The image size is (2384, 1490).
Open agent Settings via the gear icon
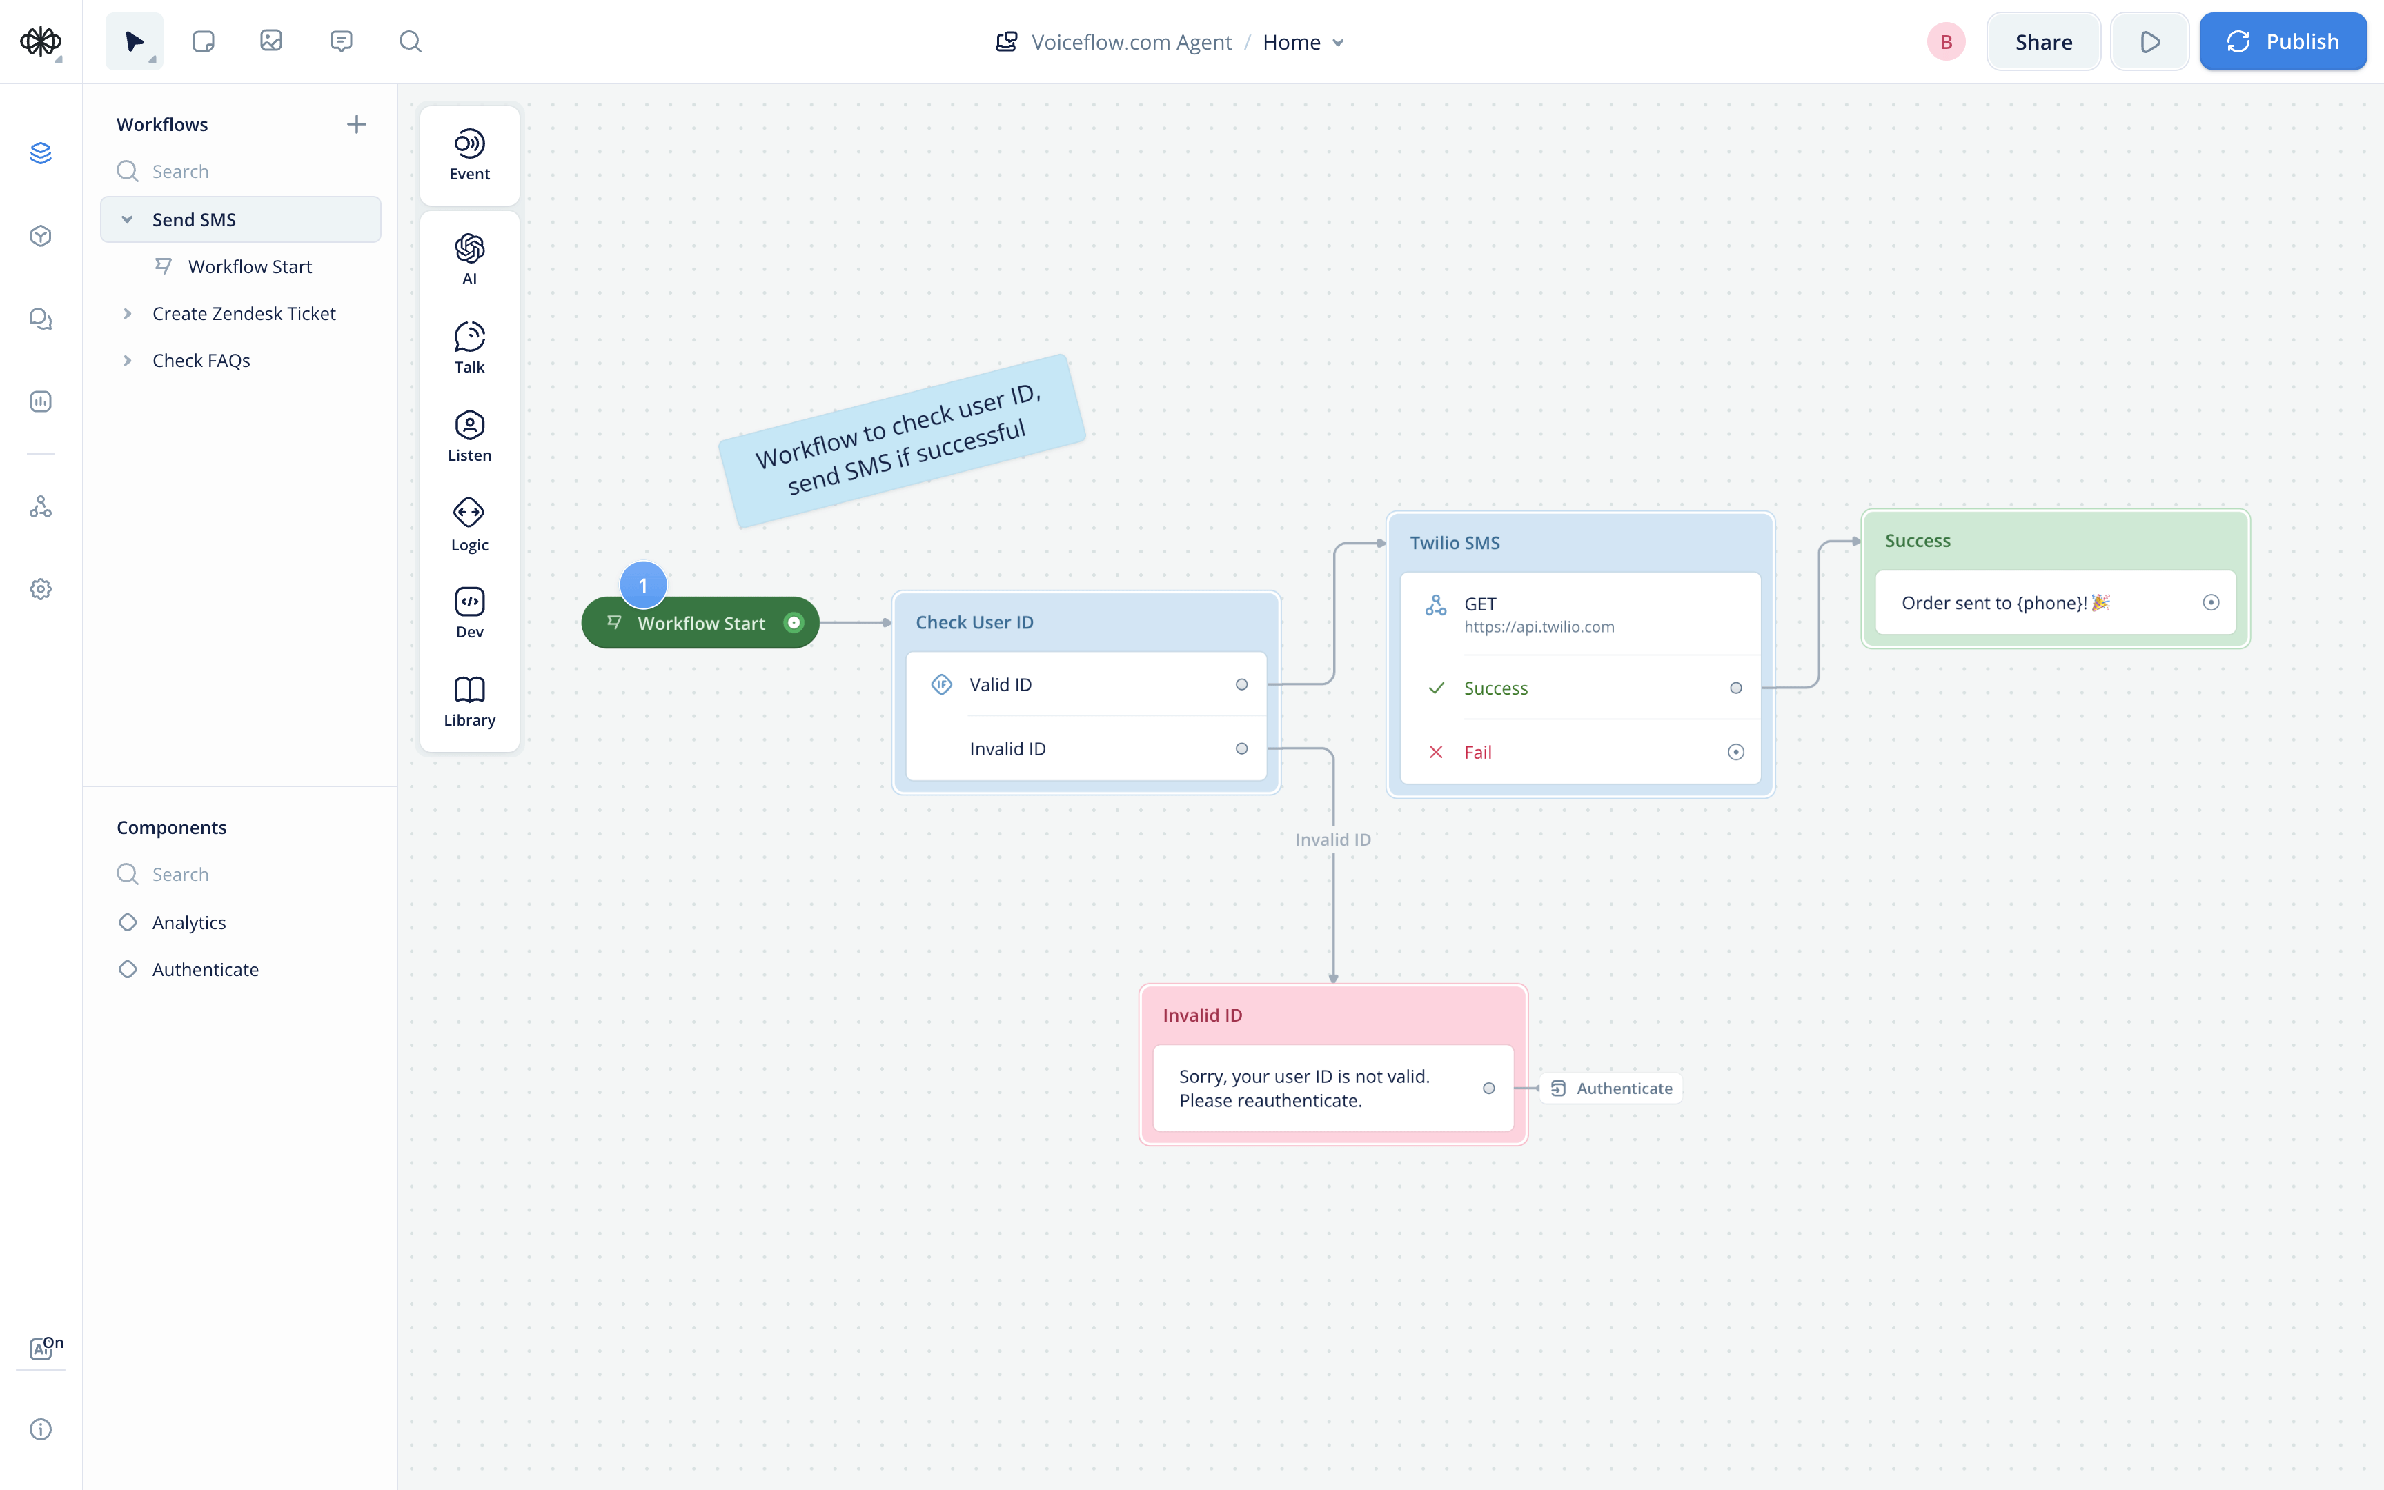coord(41,588)
